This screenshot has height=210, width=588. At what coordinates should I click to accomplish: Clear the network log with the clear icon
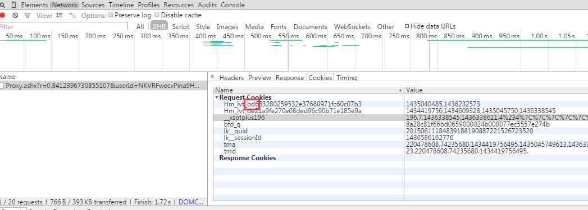pos(15,15)
